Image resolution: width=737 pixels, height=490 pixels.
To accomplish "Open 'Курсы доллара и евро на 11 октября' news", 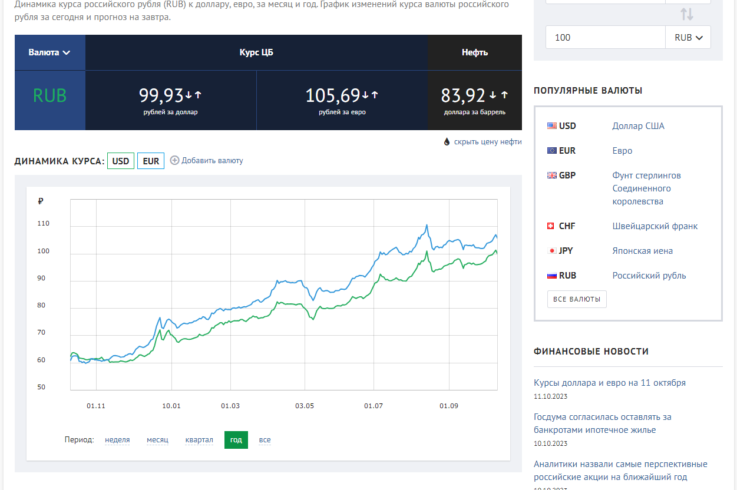I will (x=609, y=383).
